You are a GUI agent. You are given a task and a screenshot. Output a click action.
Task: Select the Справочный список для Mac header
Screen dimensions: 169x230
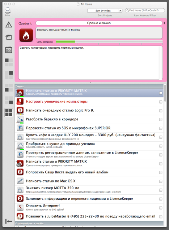[89, 224]
